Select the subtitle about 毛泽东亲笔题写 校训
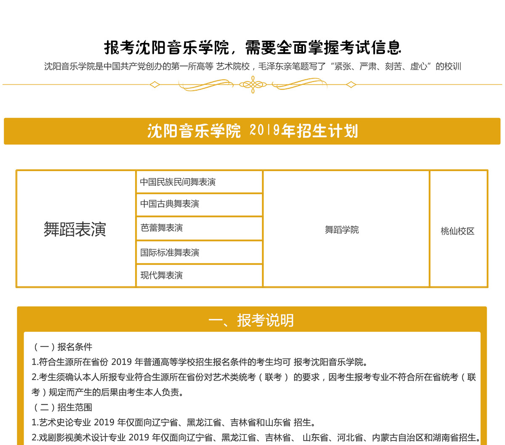 (x=252, y=66)
